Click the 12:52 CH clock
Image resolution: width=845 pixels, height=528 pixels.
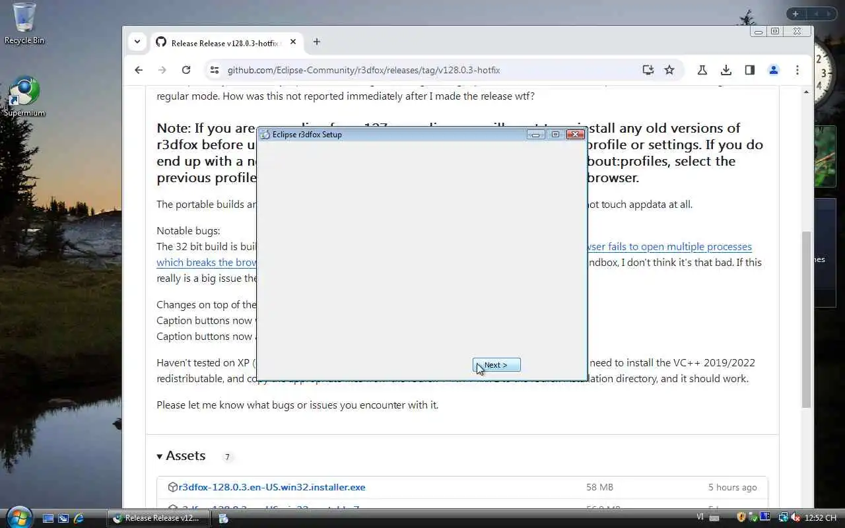click(x=821, y=518)
